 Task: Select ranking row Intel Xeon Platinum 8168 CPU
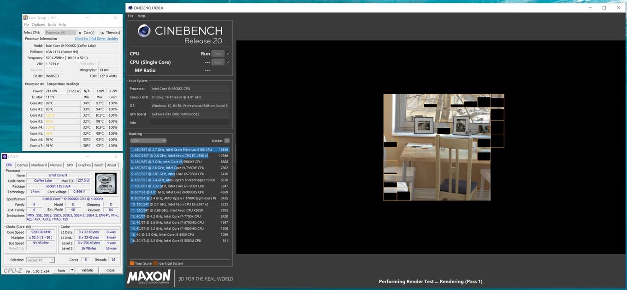180,150
